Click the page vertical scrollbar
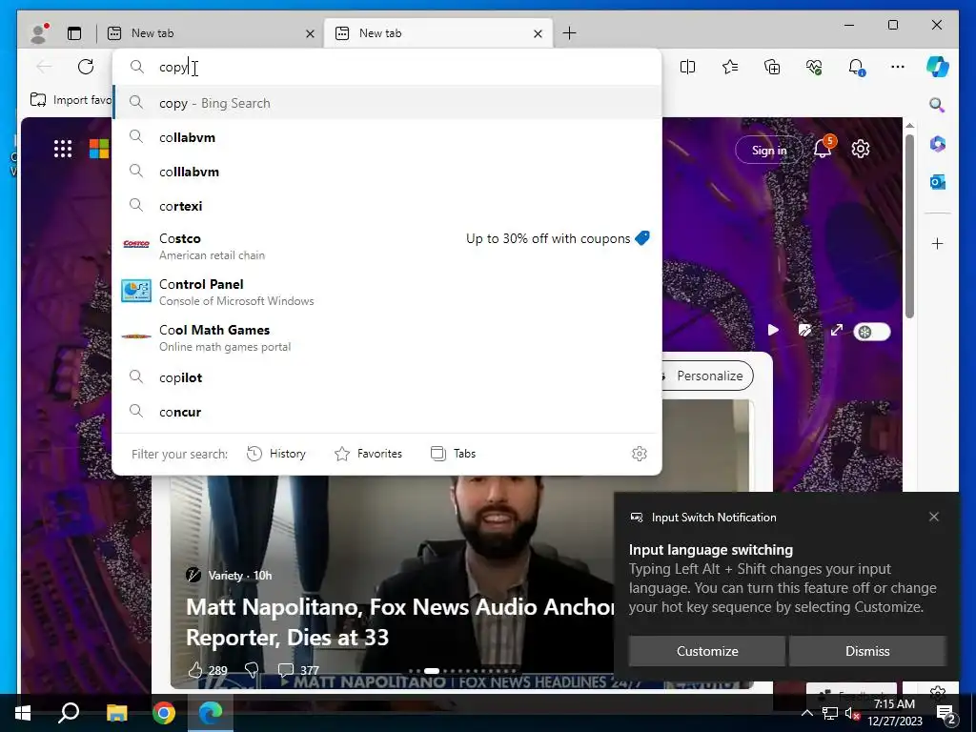976x732 pixels. [x=909, y=225]
